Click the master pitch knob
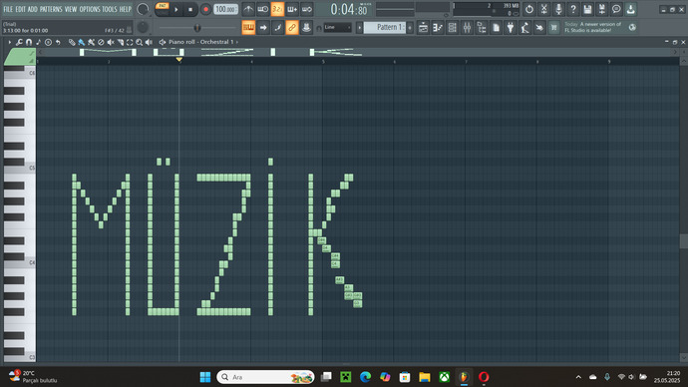This screenshot has height=387, width=688. pyautogui.click(x=143, y=27)
